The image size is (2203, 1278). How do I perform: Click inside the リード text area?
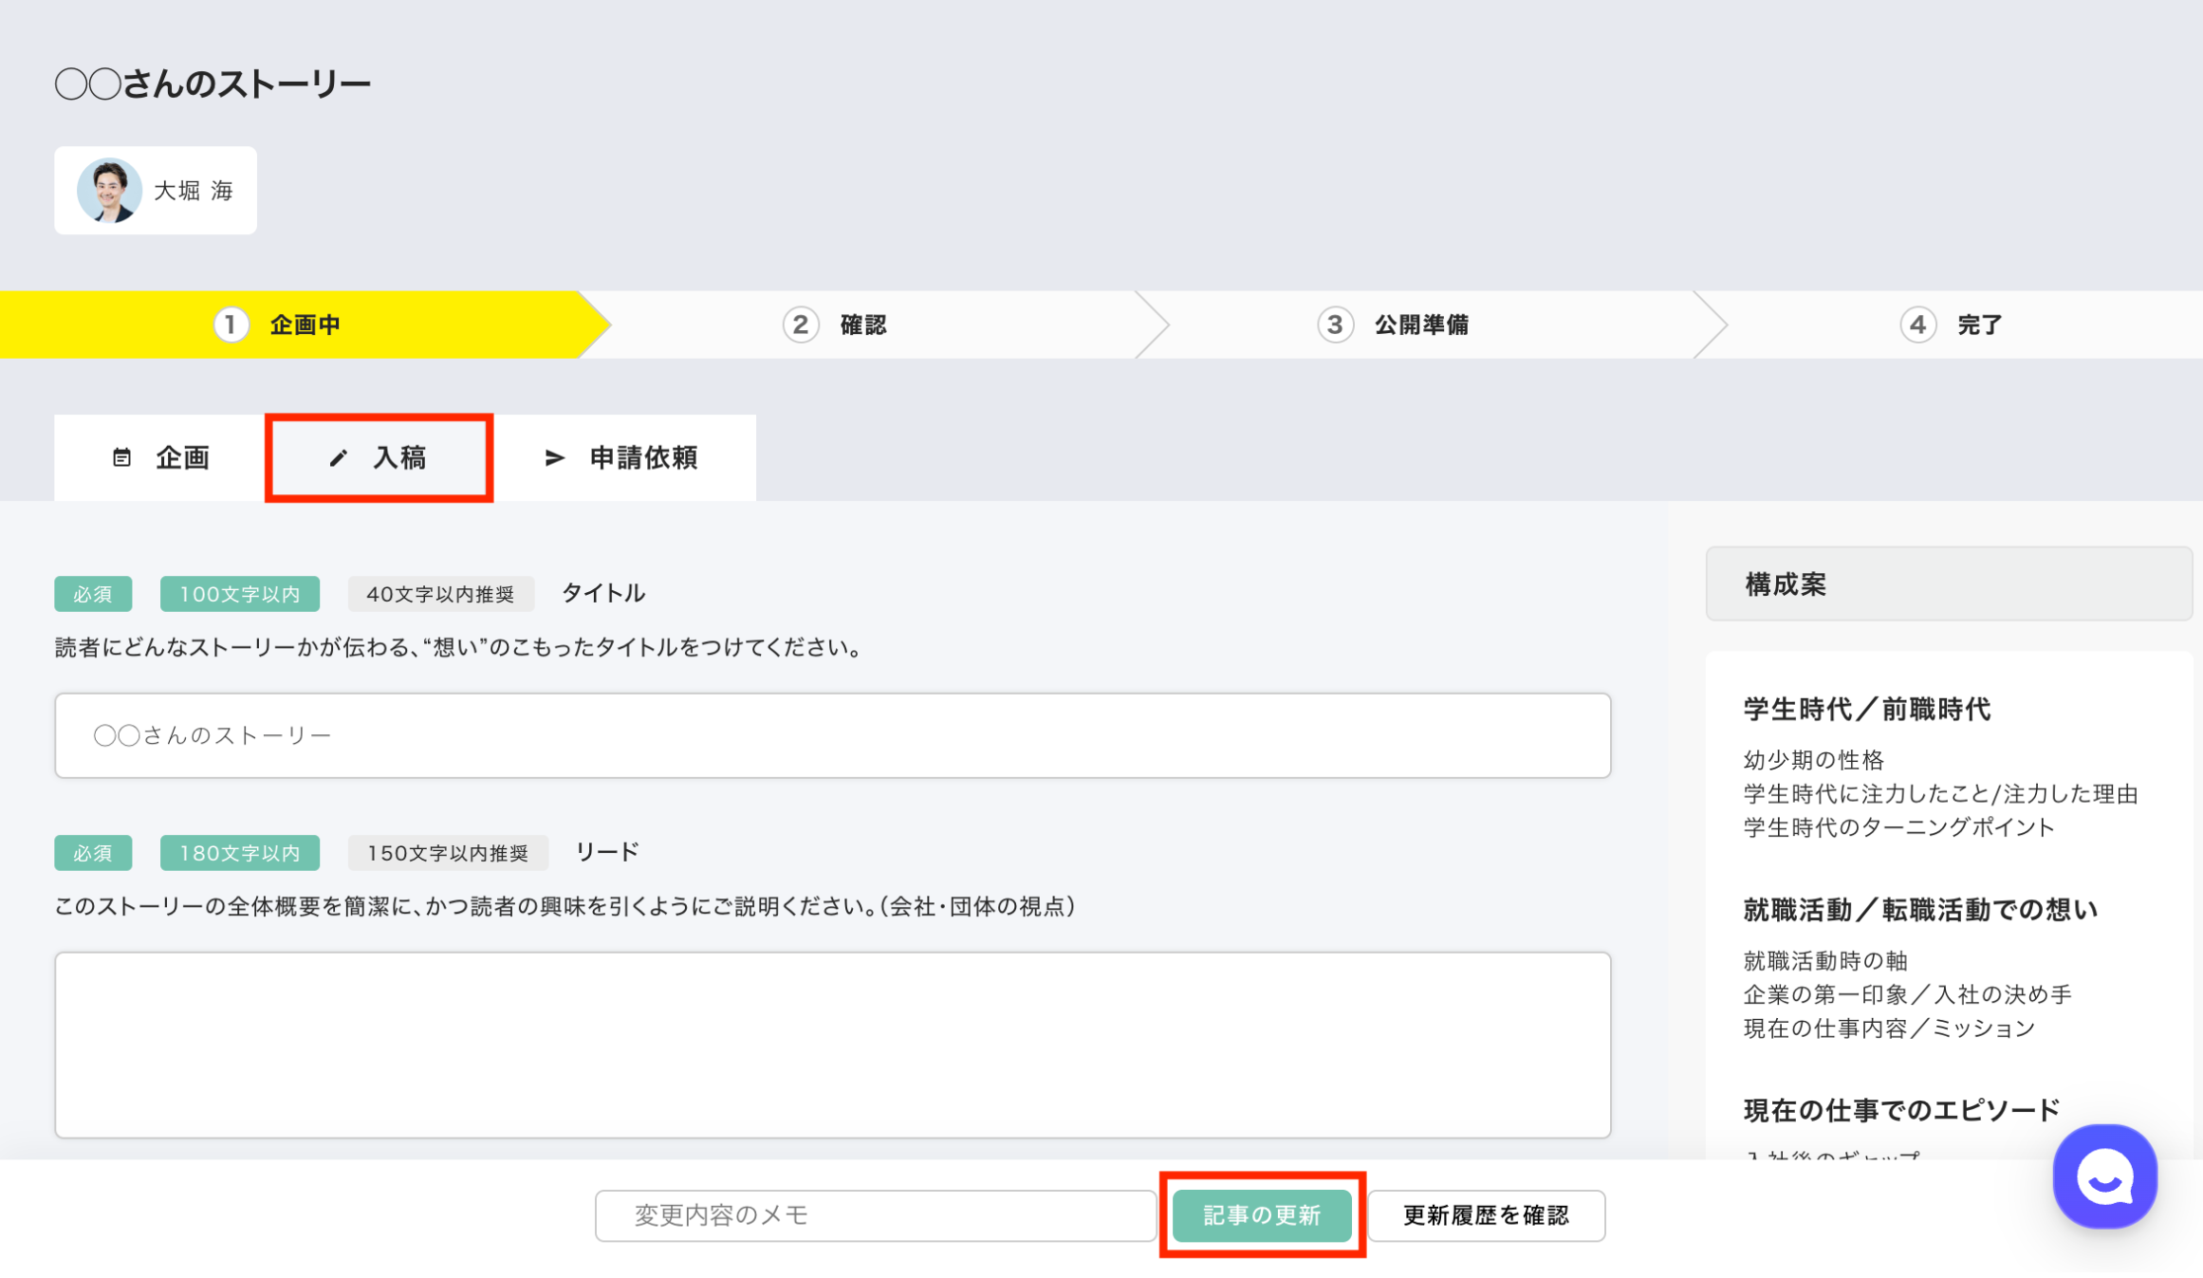[x=832, y=1044]
